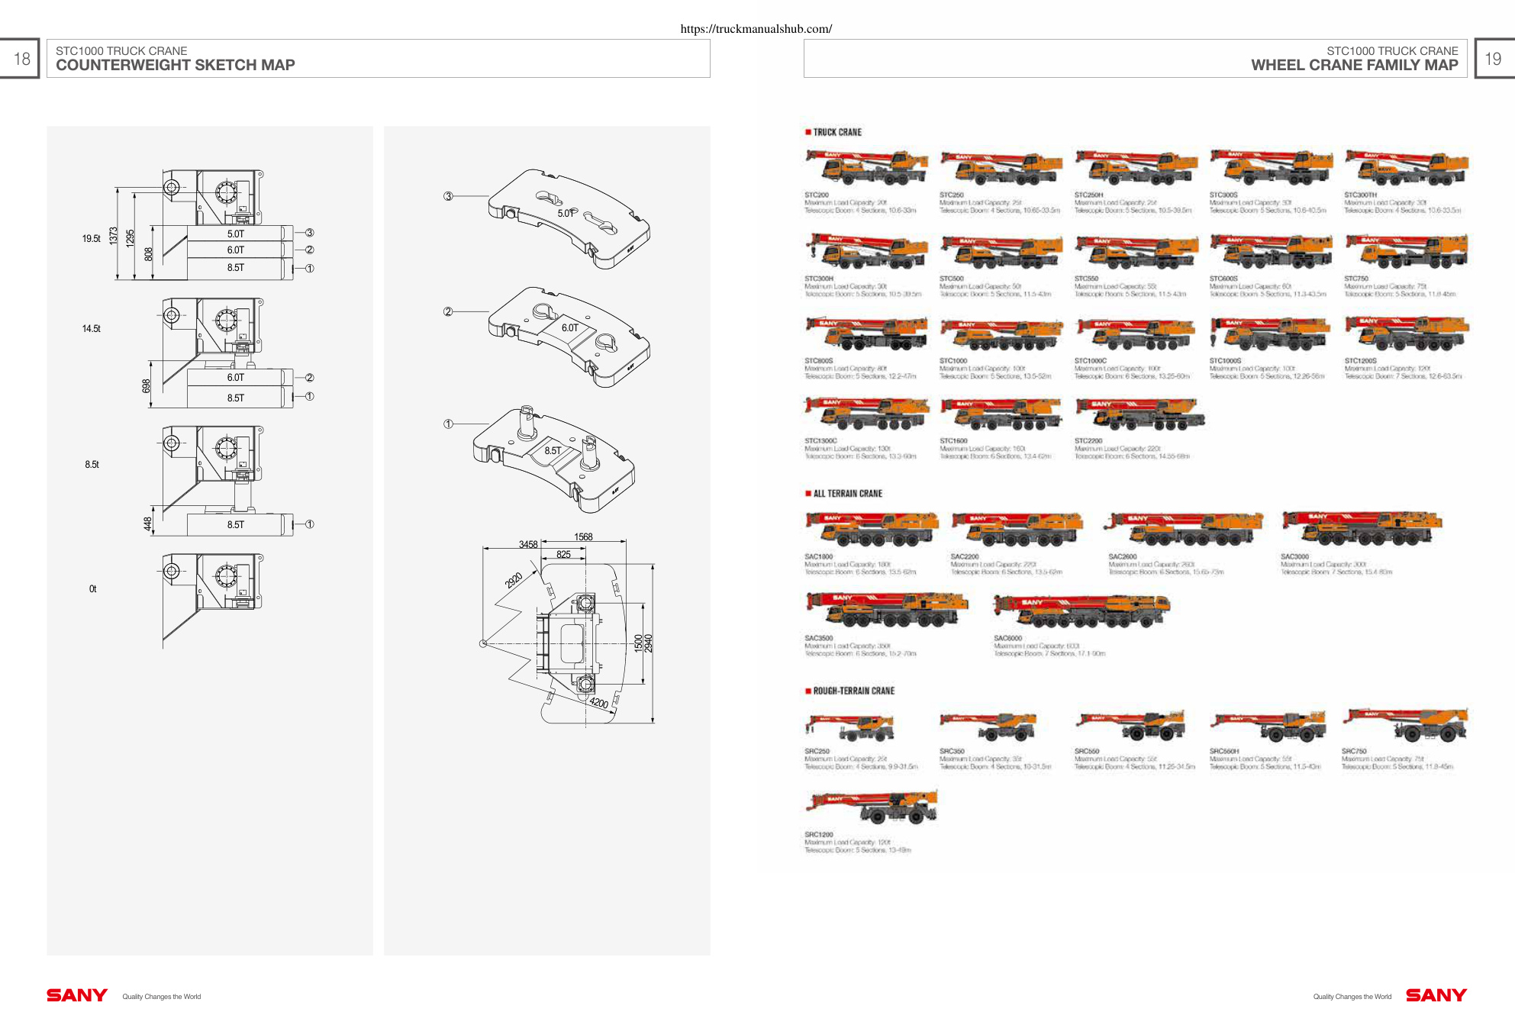This screenshot has height=1028, width=1515.
Task: Select the "0t" counterweight configuration label
Action: tap(93, 589)
